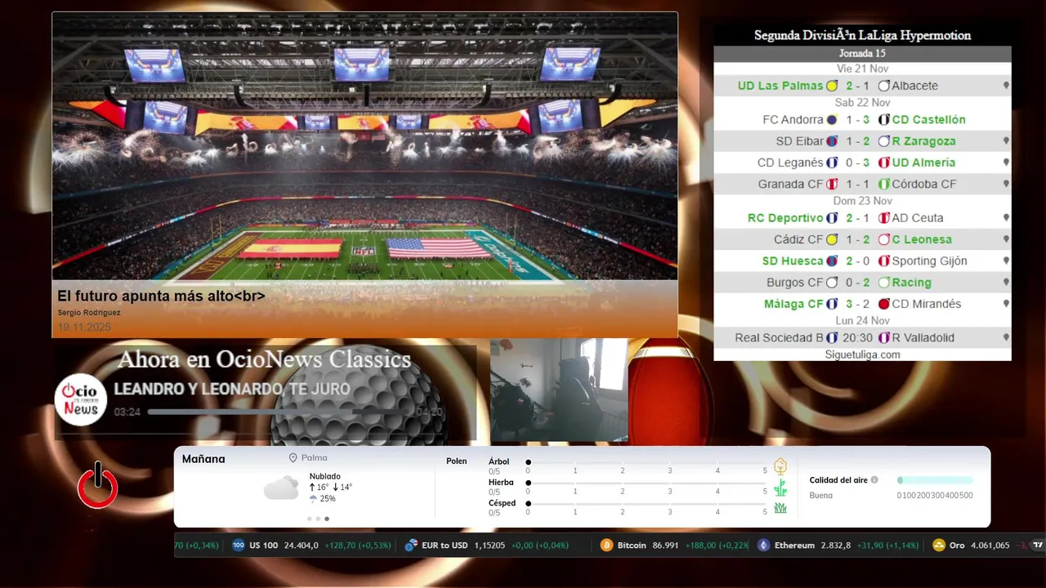Viewport: 1046px width, 588px height.
Task: Click Sporting Gijón team name
Action: 929,261
